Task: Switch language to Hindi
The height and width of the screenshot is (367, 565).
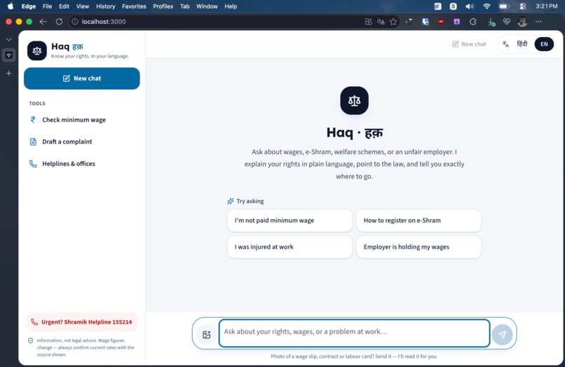Action: [x=522, y=44]
